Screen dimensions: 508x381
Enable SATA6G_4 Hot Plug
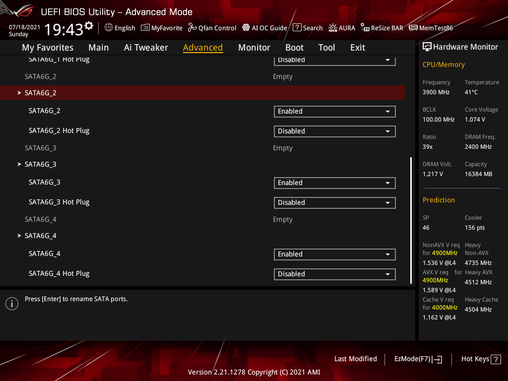coord(334,274)
